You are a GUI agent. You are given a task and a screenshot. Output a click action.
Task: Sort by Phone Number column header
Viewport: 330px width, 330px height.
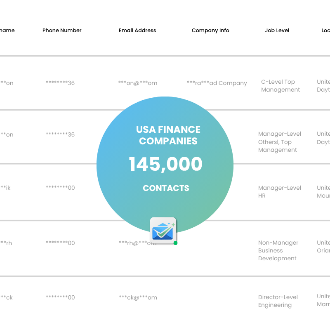(62, 31)
